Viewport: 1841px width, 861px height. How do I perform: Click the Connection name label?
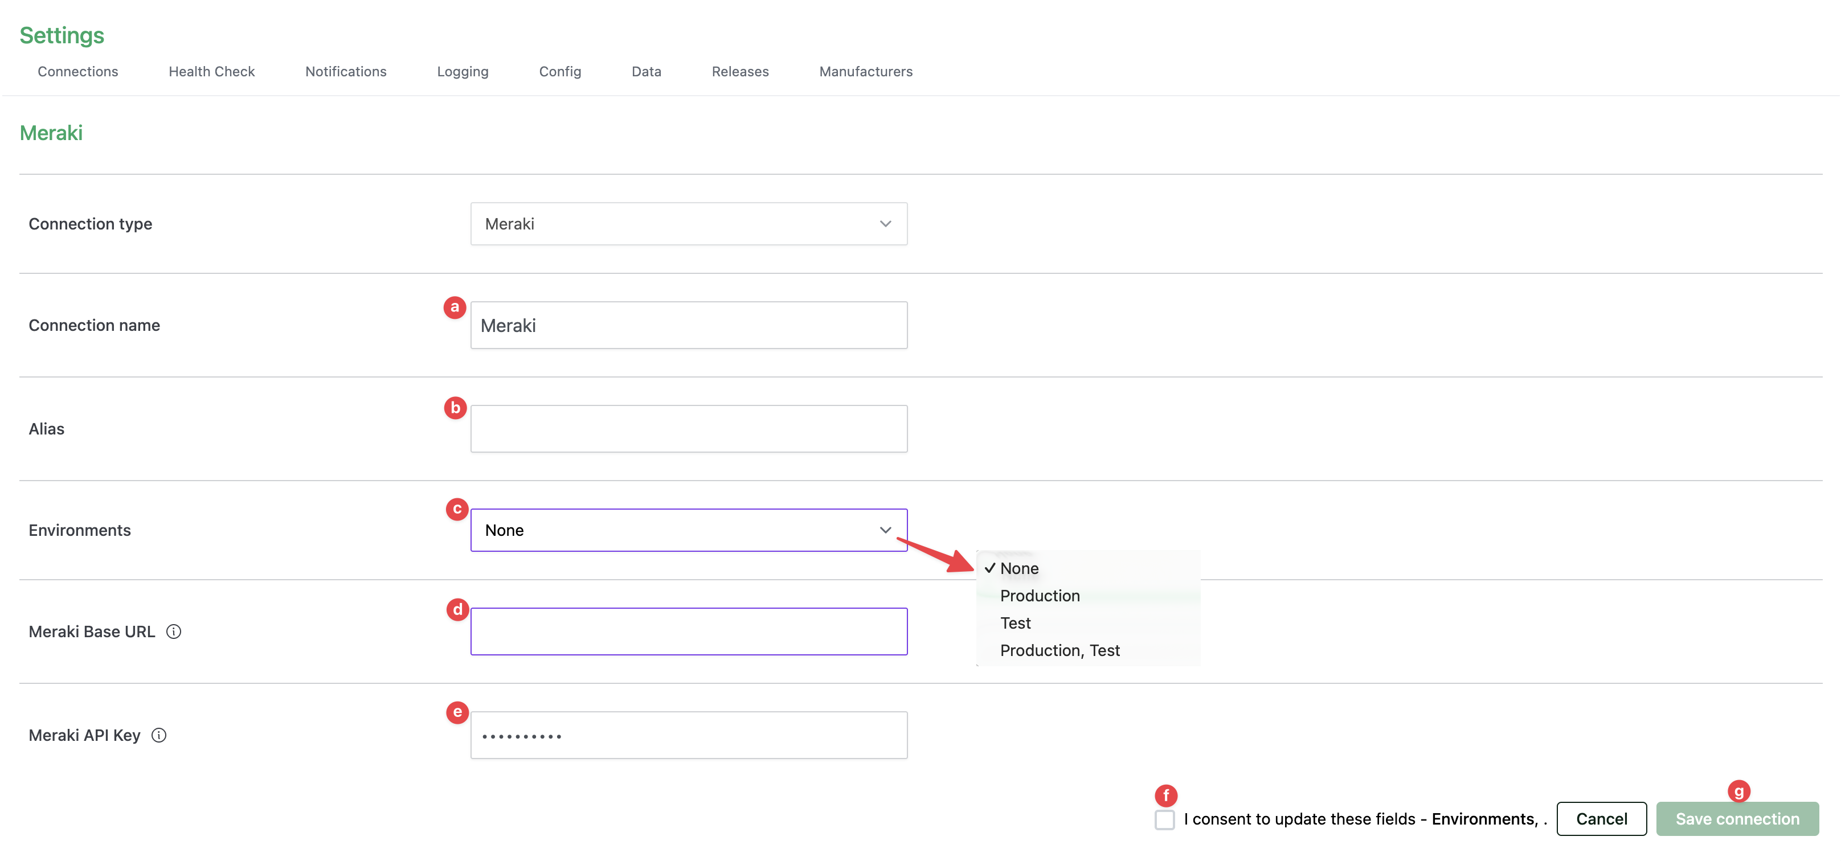pos(95,325)
